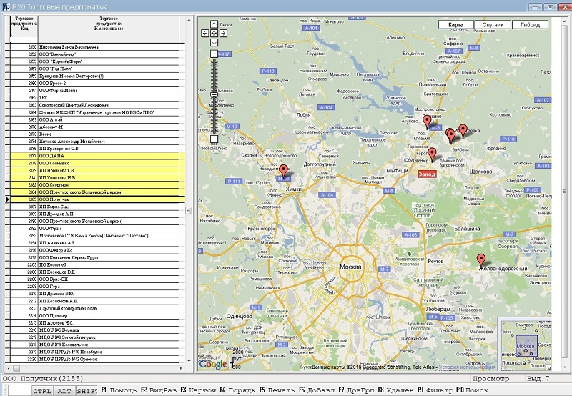Click the row selector box beside ООО Гера
This screenshot has height=396, width=572.
coord(8,287)
